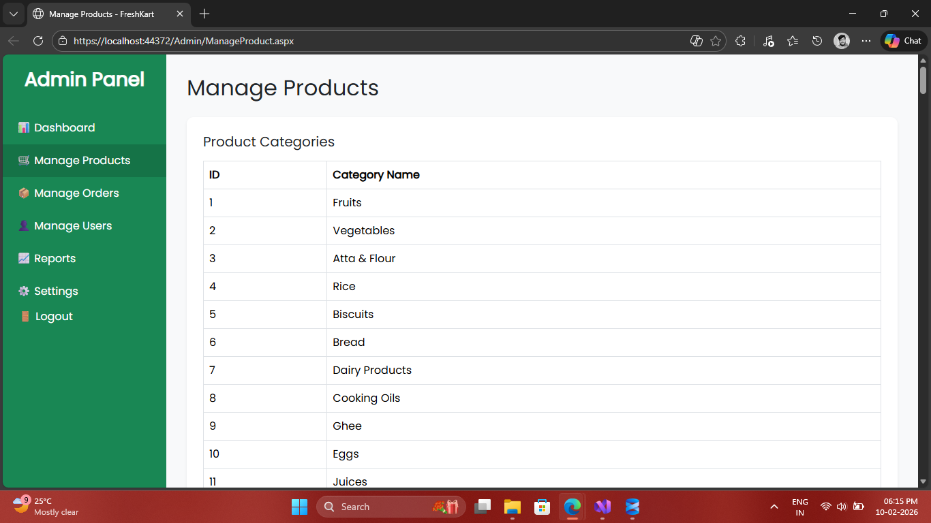Click the media control music icon
The height and width of the screenshot is (523, 931).
(x=768, y=41)
